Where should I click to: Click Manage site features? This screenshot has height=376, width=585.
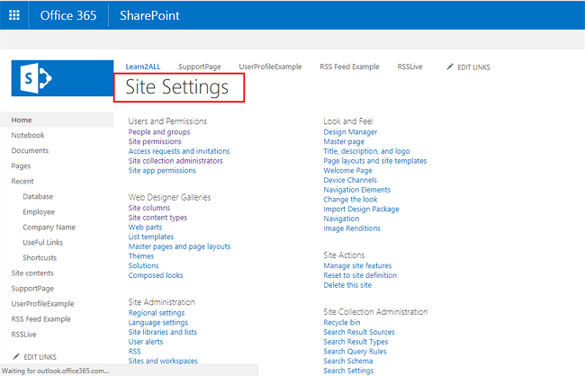[x=357, y=266]
